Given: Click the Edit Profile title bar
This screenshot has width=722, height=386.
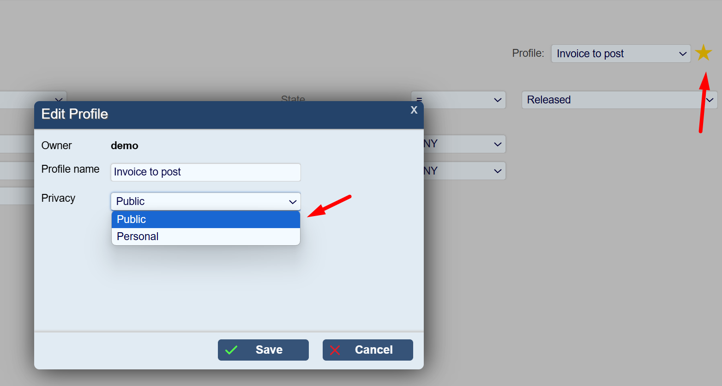Looking at the screenshot, I should click(229, 115).
